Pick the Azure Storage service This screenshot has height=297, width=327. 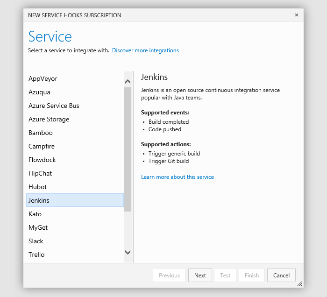75,119
